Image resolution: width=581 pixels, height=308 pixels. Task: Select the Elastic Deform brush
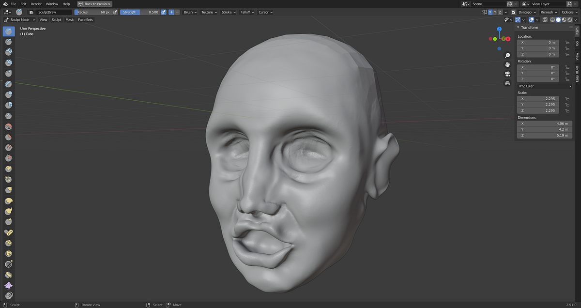coord(9,200)
